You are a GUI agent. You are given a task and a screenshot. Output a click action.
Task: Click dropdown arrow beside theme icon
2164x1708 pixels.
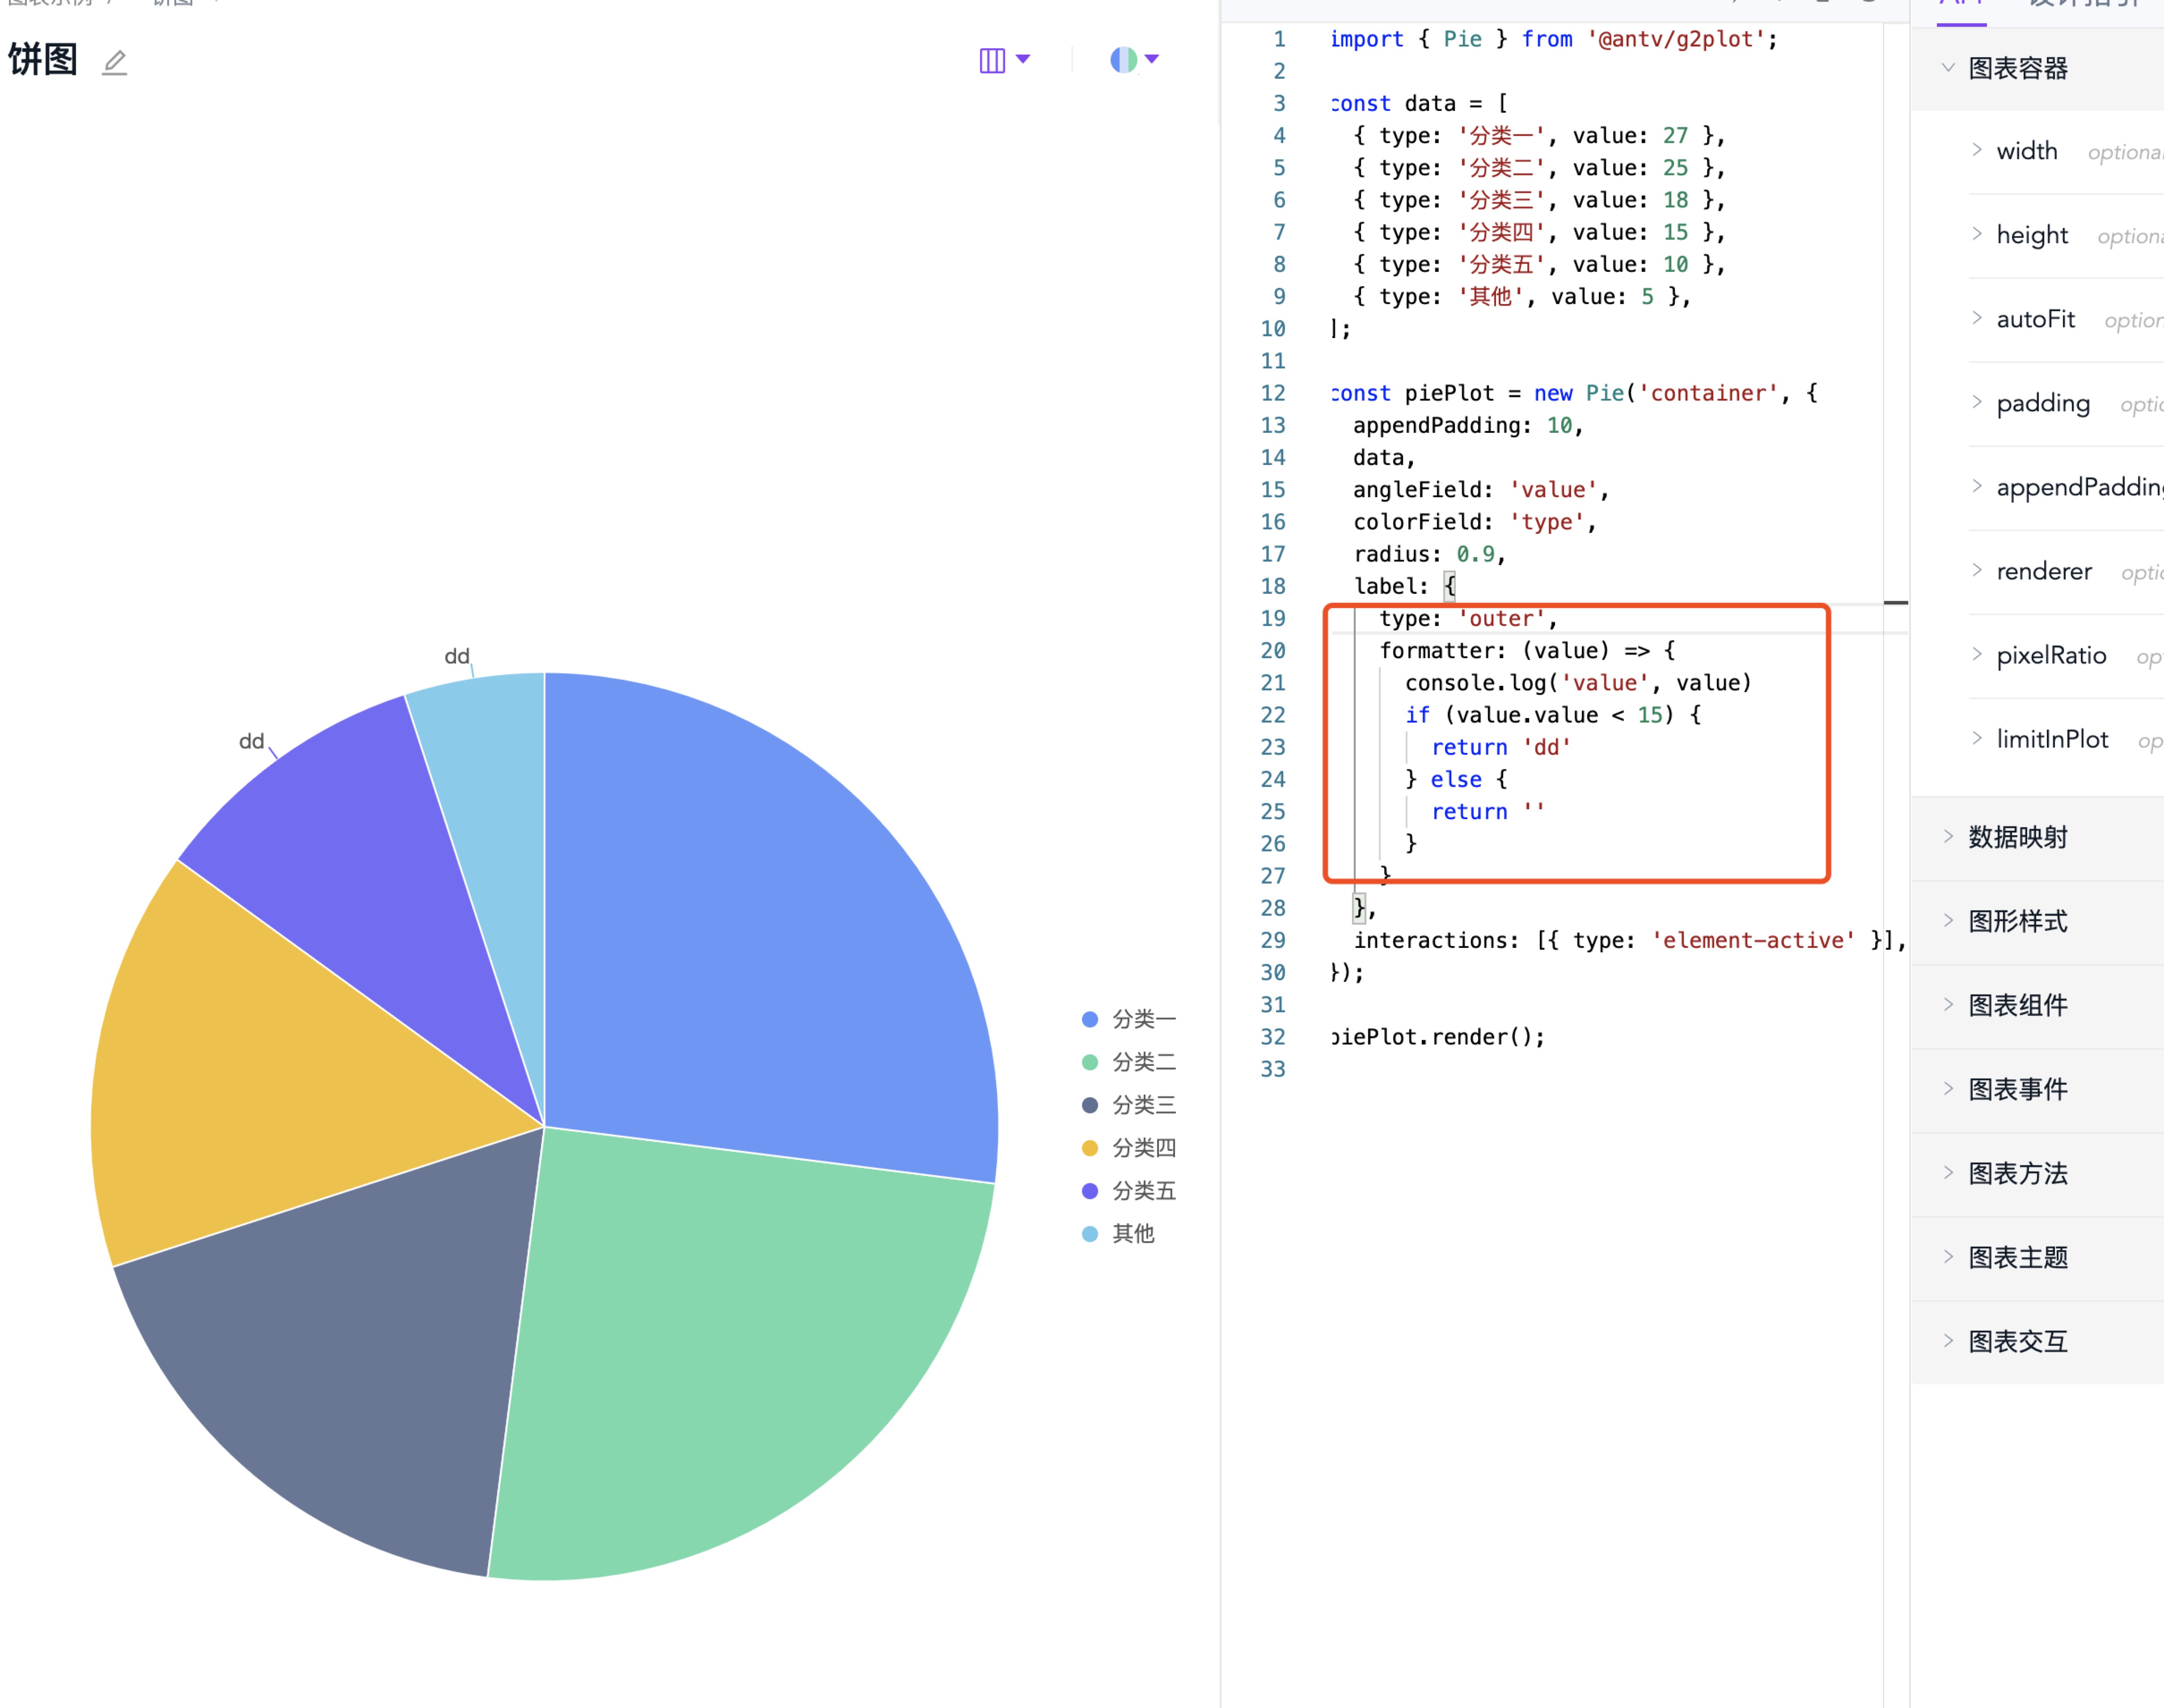pyautogui.click(x=1152, y=59)
